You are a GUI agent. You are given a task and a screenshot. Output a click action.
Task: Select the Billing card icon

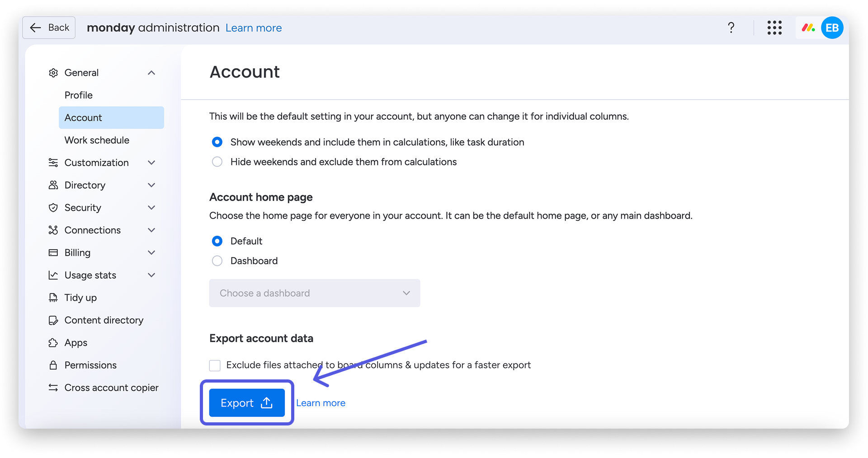click(53, 252)
